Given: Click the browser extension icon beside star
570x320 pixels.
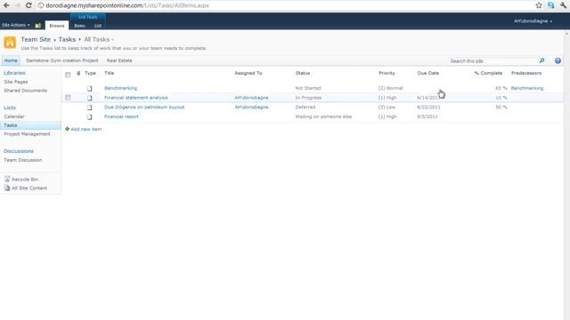Looking at the screenshot, I should click(x=550, y=5).
